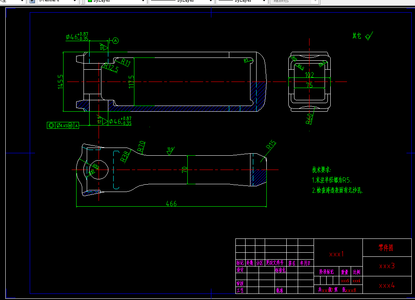Screen dimensions: 415x300
Task: Click the xxx4 title block field
Action: [x=386, y=285]
